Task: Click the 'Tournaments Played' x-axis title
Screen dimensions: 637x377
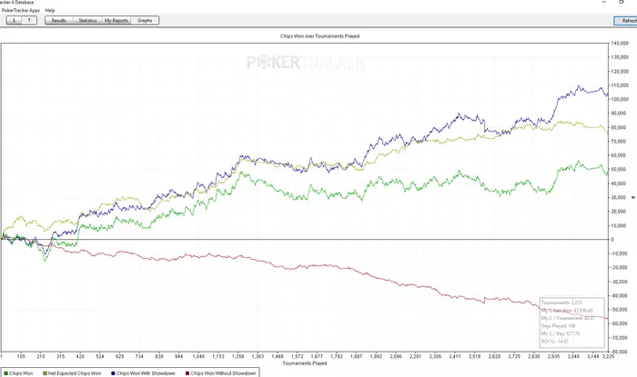Action: (x=305, y=363)
